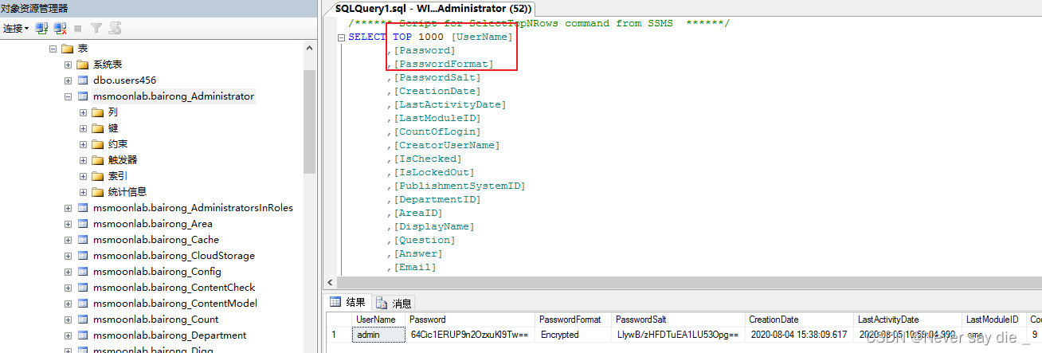Click the 约束 folder icon
1042x353 pixels.
point(98,144)
